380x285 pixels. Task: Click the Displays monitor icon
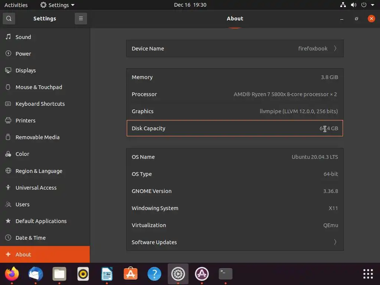[x=8, y=70]
